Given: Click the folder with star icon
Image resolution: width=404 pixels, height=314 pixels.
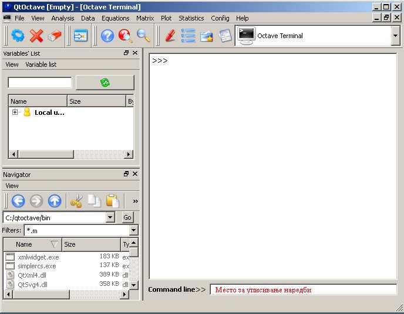Looking at the screenshot, I should coord(207,36).
